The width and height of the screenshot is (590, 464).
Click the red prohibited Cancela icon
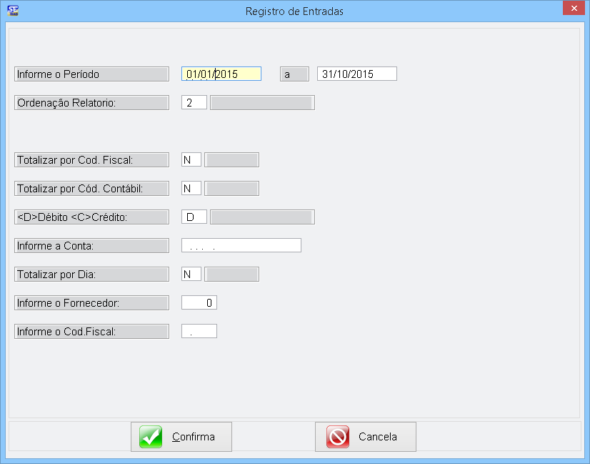[x=337, y=437]
